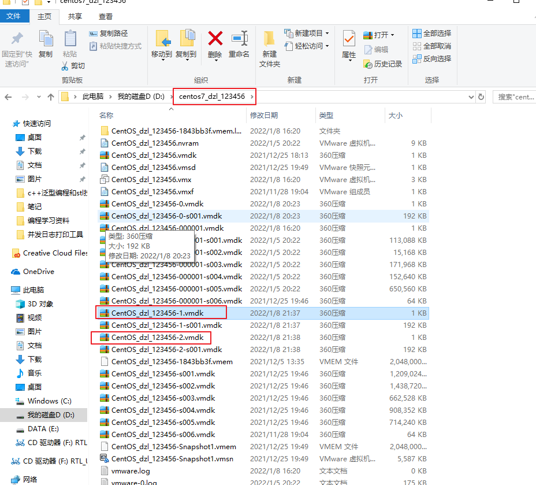Sort by Name (名称) column
This screenshot has width=536, height=485.
[x=106, y=116]
